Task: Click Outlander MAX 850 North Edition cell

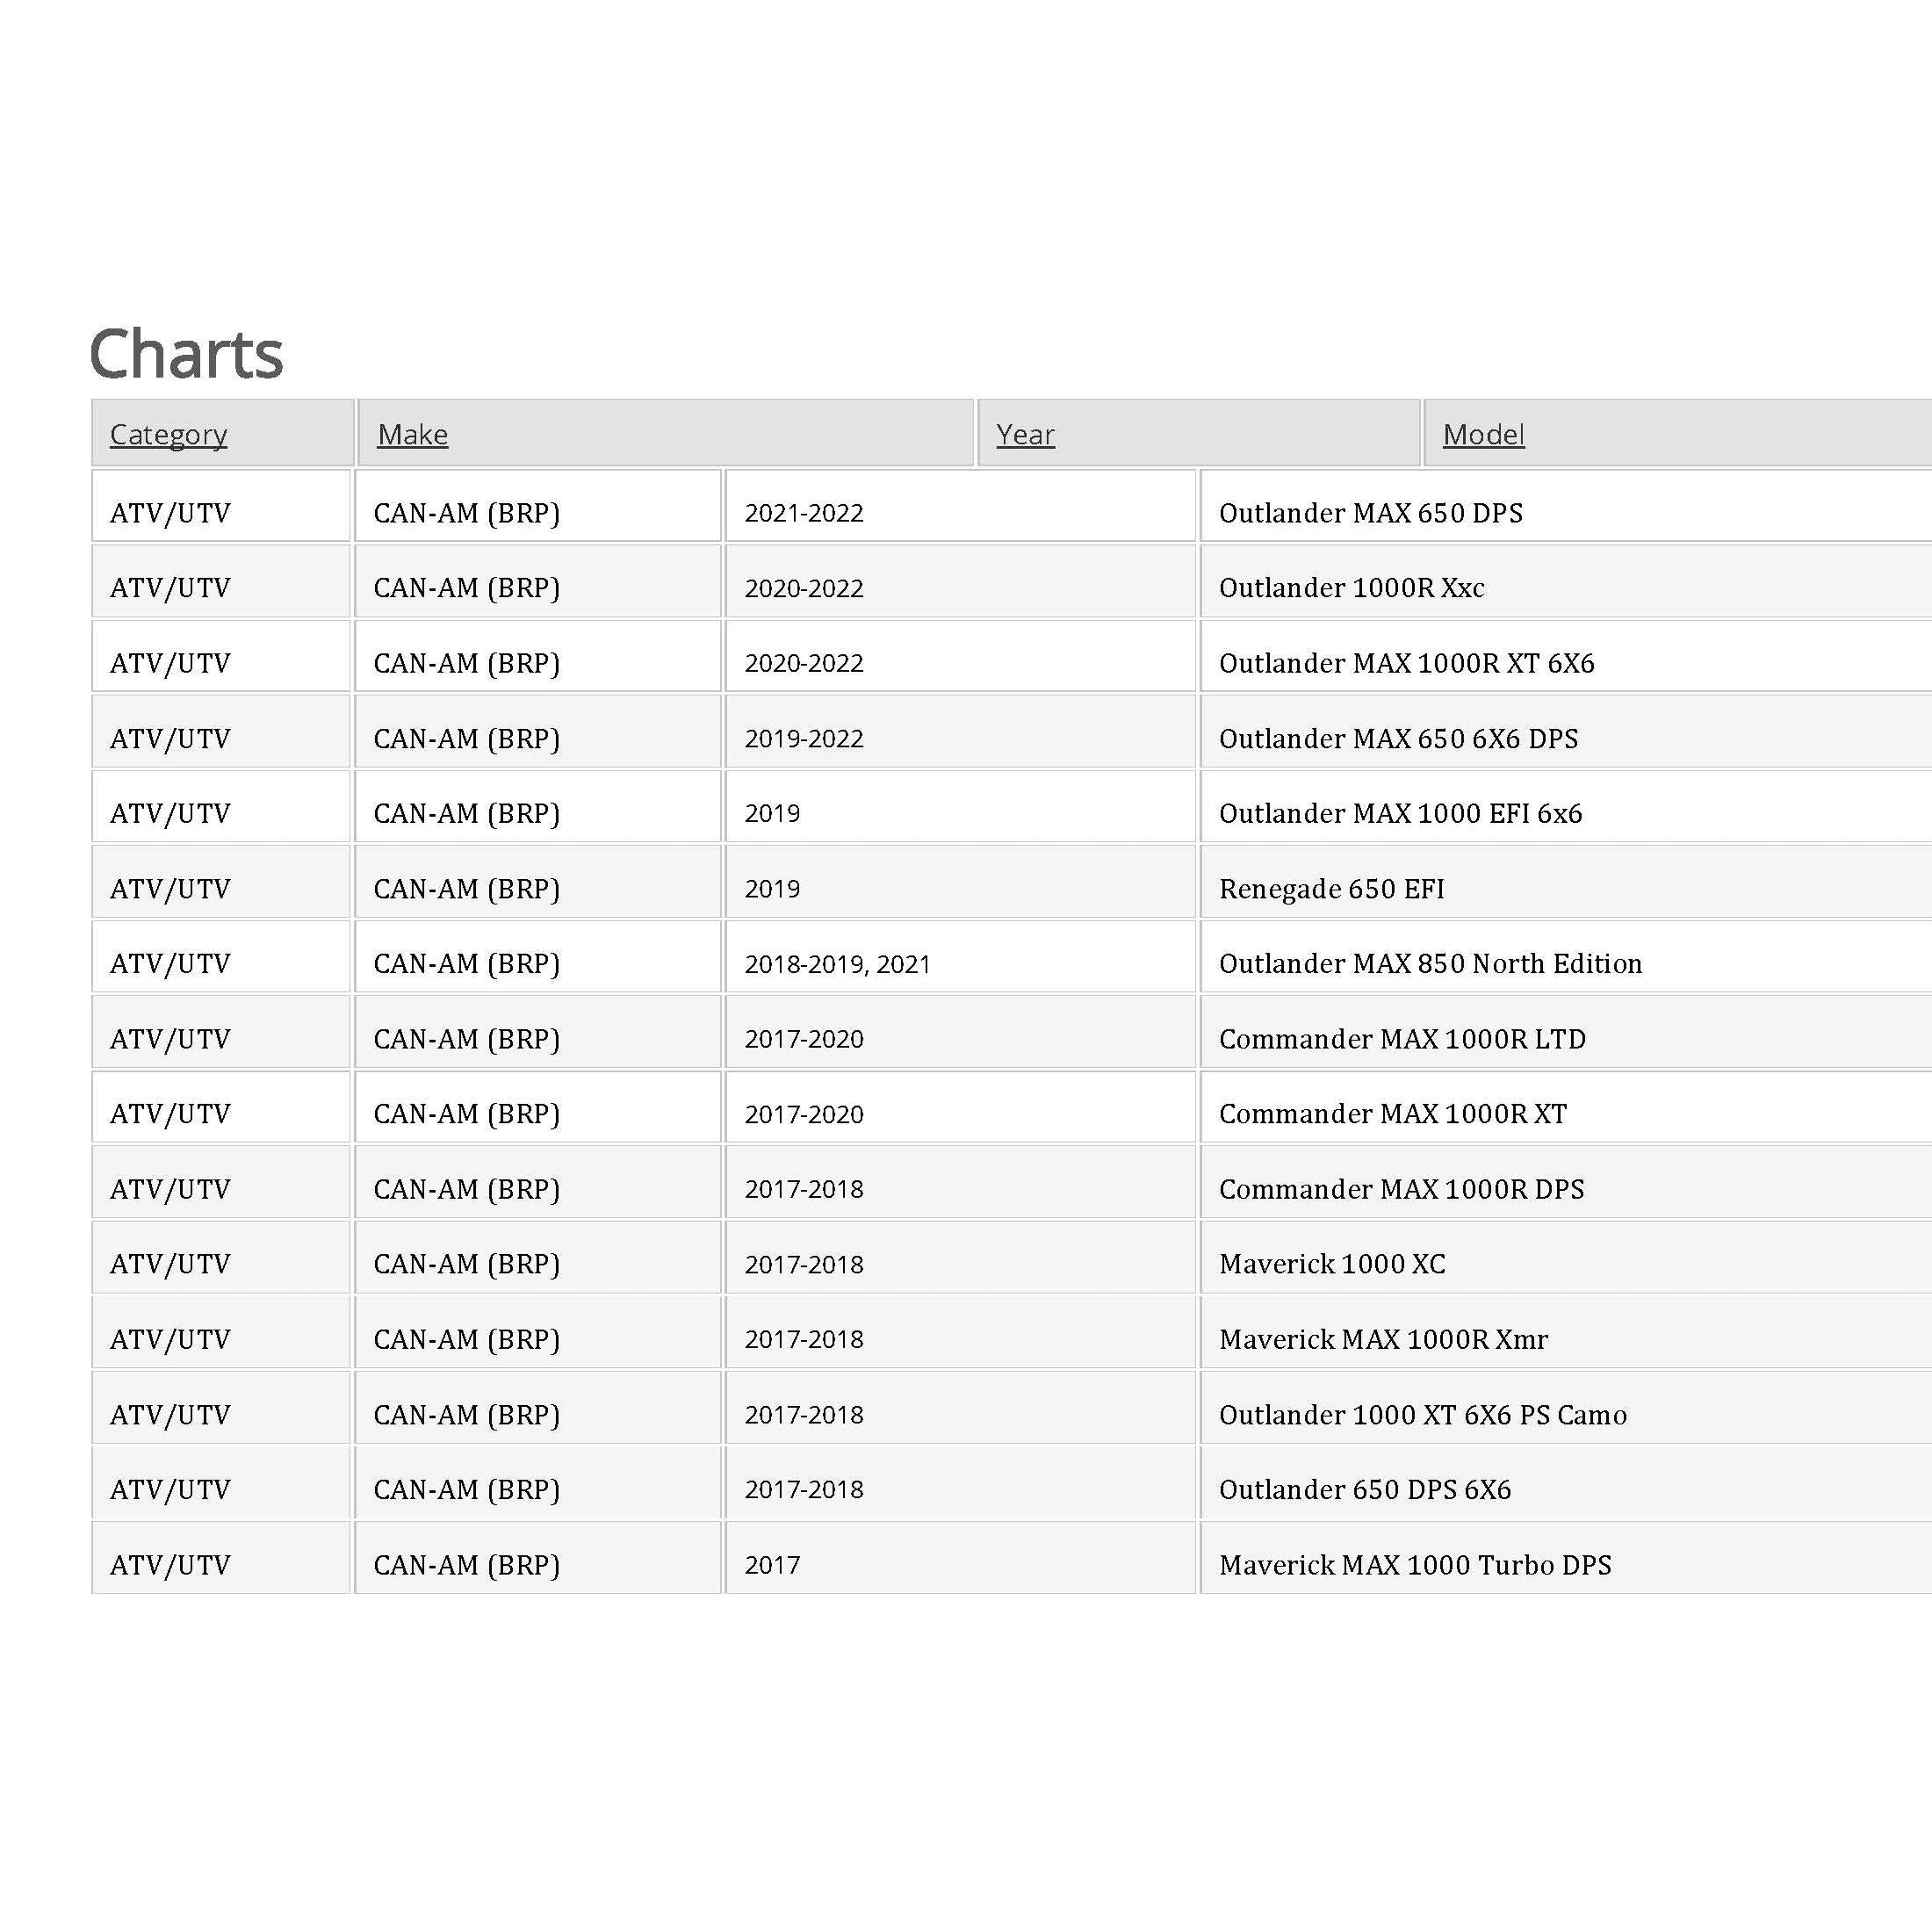Action: tap(1565, 957)
